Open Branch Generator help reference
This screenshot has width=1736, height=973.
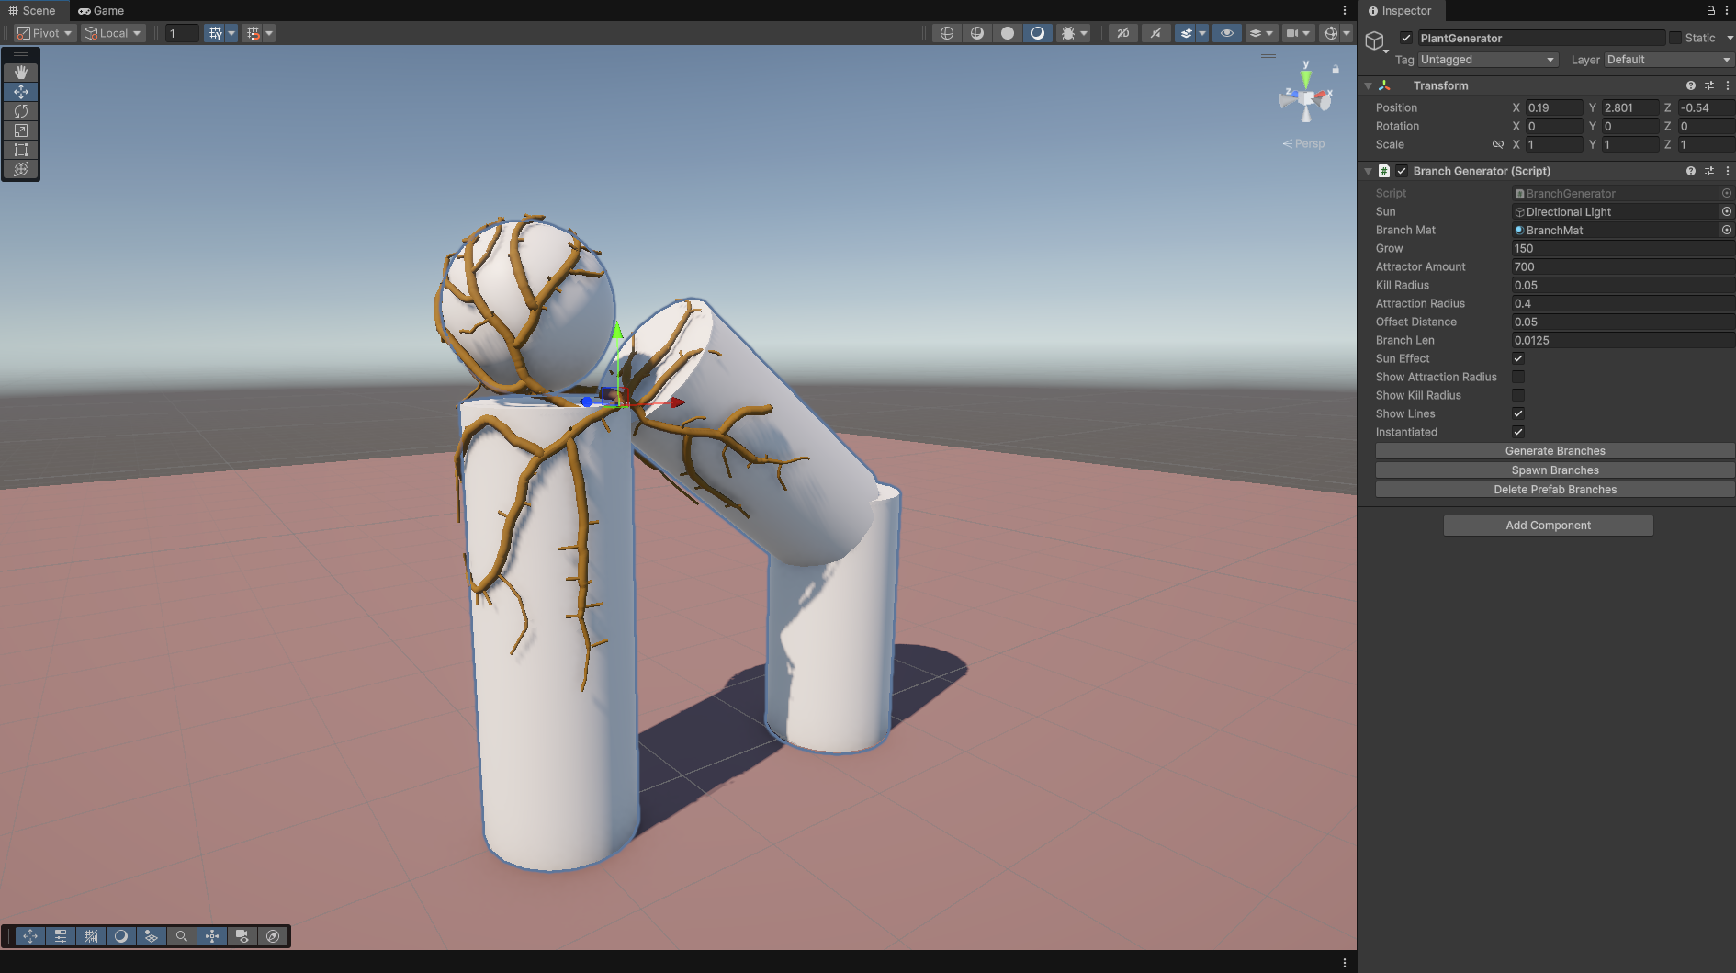(1690, 171)
